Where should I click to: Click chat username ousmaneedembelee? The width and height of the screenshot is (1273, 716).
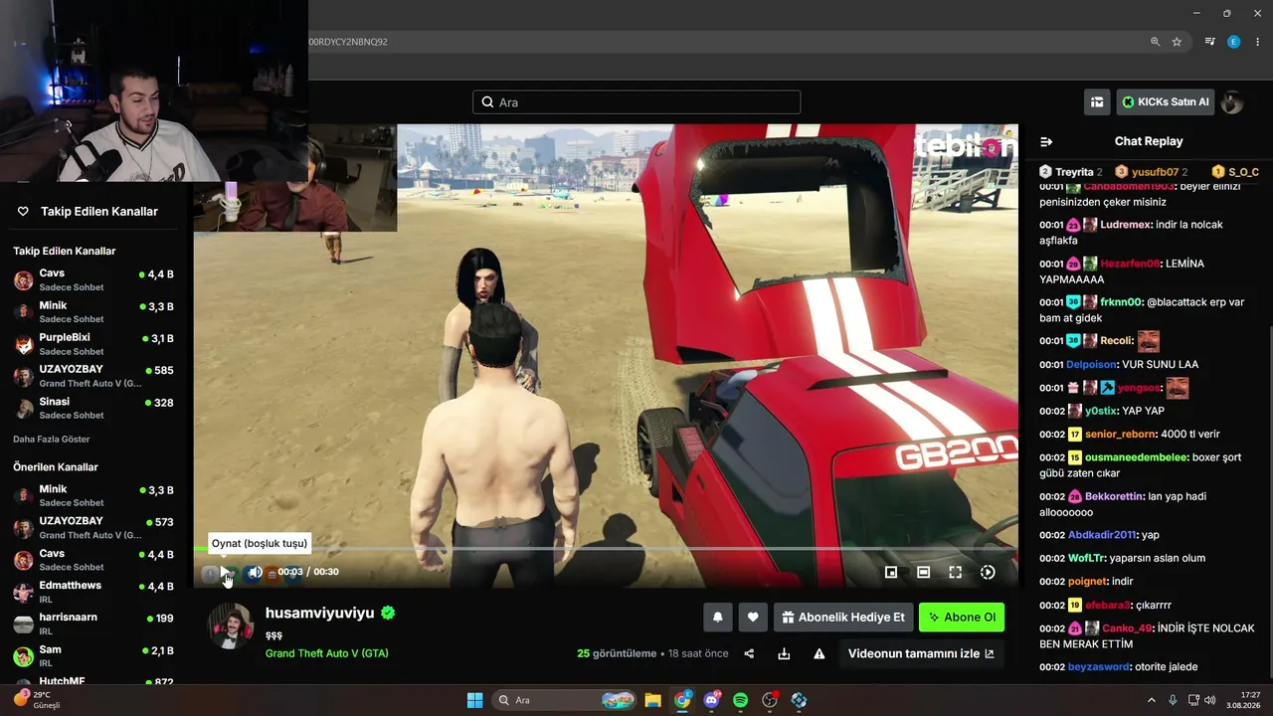[1137, 457]
